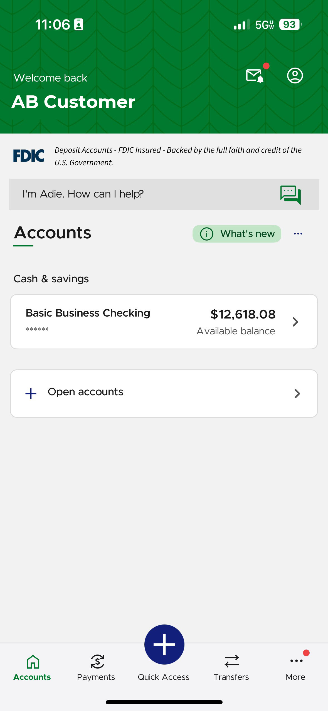Tap the Open accounts label

[85, 392]
